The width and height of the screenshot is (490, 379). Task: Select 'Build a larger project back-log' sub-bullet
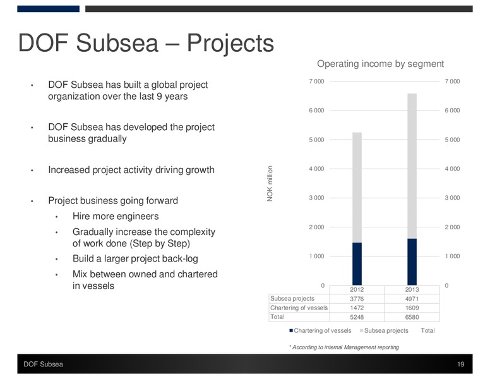click(x=135, y=258)
